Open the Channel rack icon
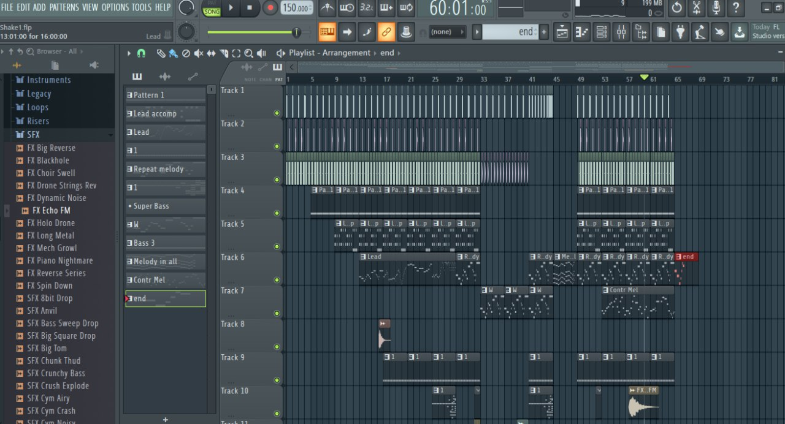This screenshot has width=785, height=424. [x=601, y=32]
